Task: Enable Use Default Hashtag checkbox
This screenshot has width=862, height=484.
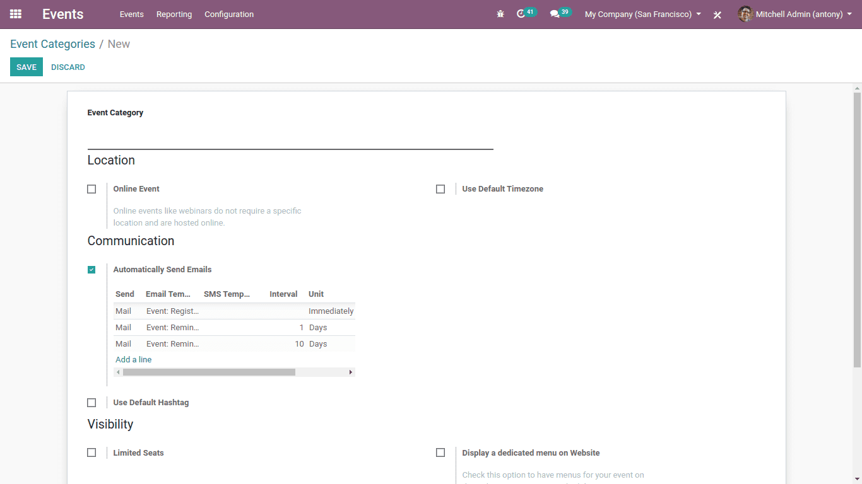Action: coord(92,403)
